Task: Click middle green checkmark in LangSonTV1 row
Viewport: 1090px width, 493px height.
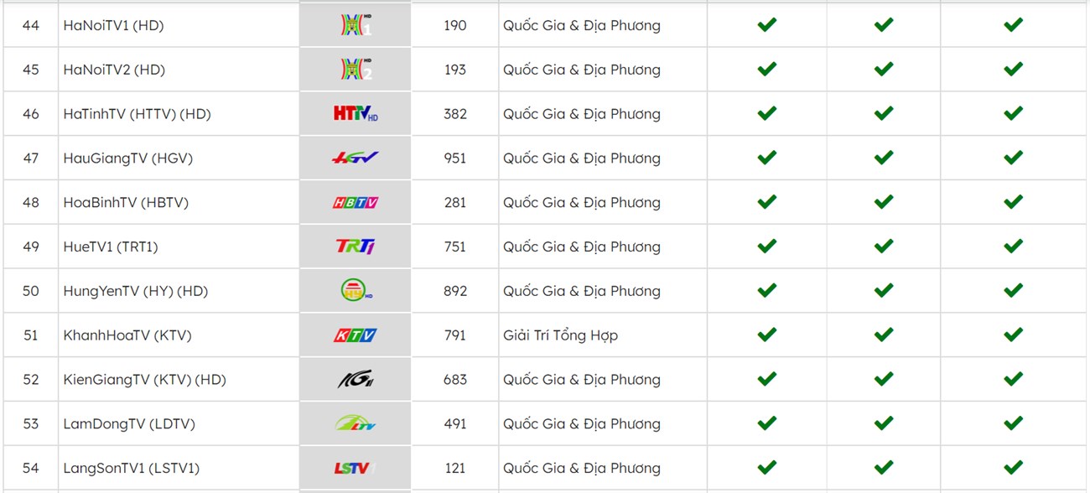Action: [884, 467]
